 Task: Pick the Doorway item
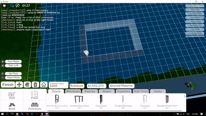[145, 101]
